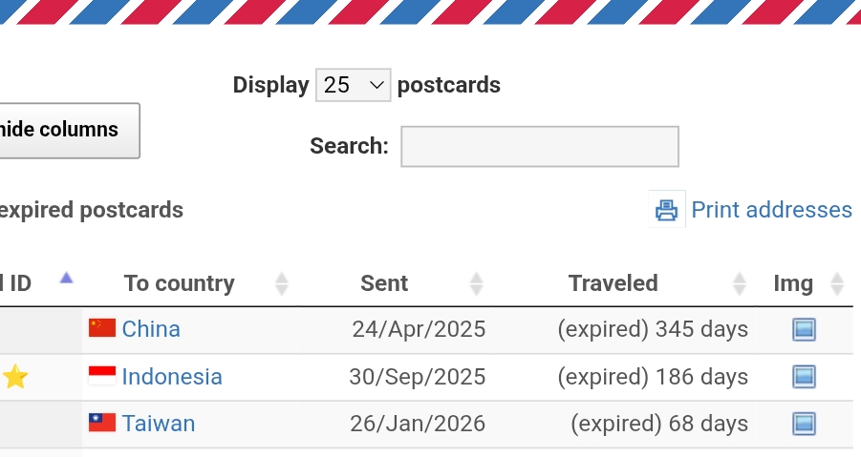Open the Taiwan country link

[159, 423]
